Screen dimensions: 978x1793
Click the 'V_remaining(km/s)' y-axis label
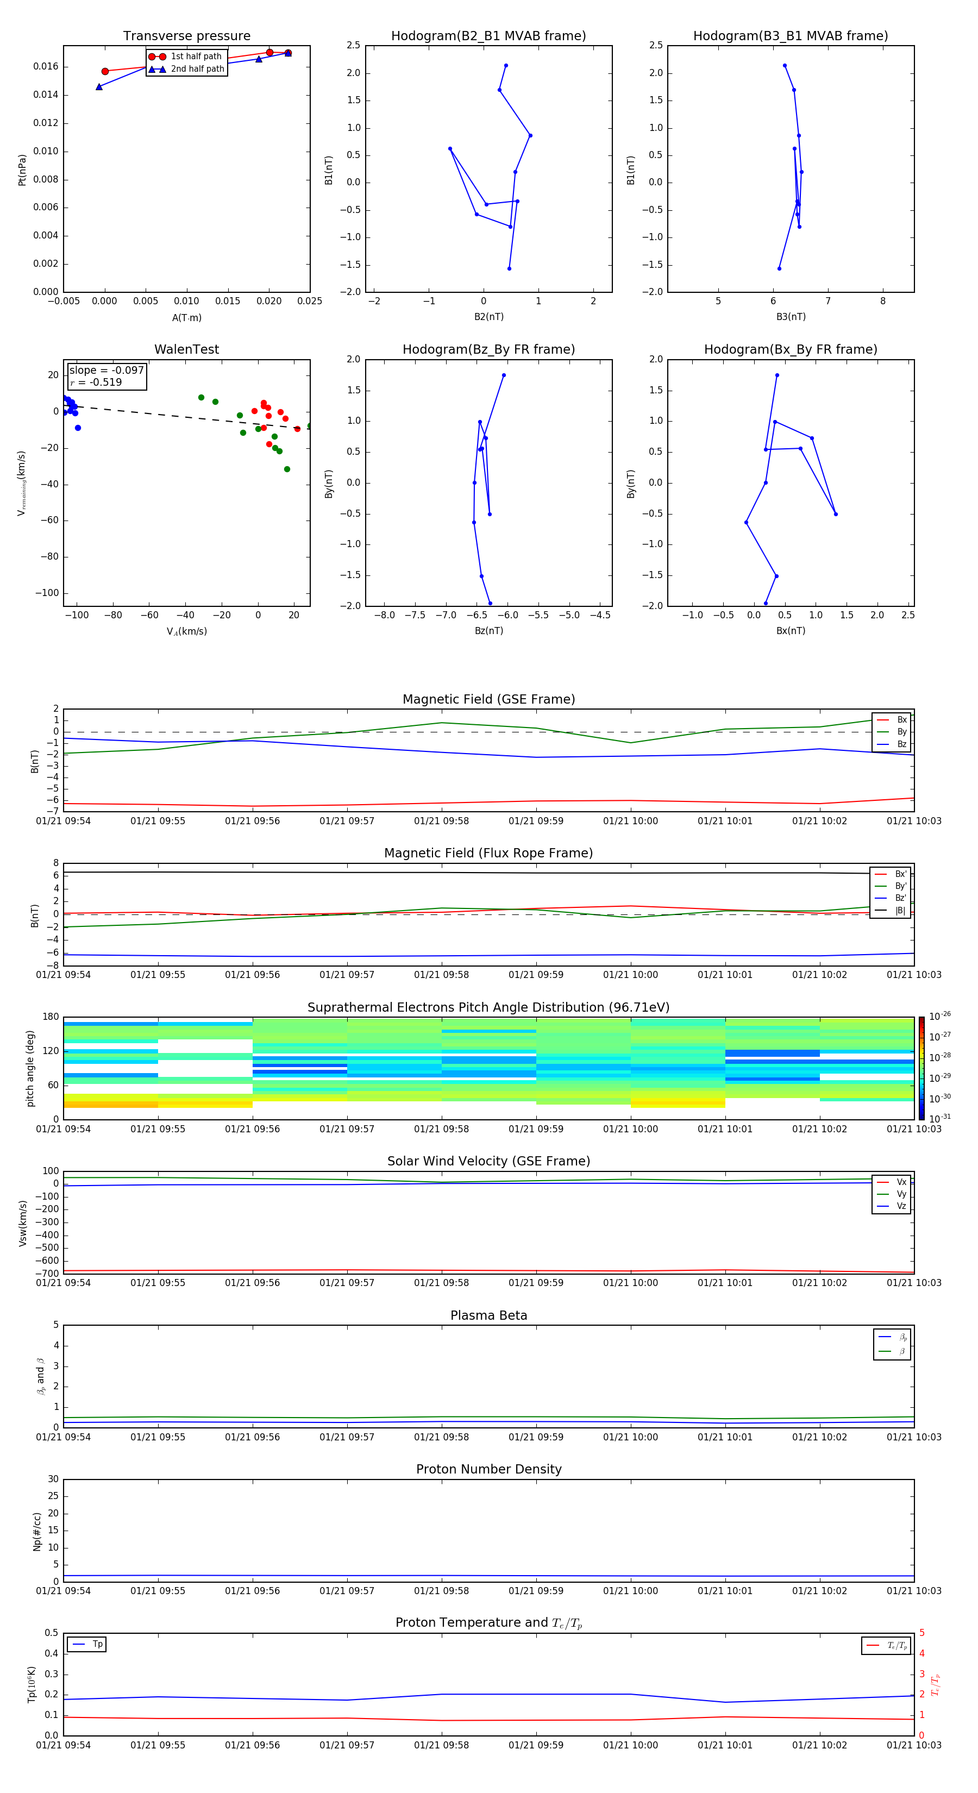pos(22,483)
